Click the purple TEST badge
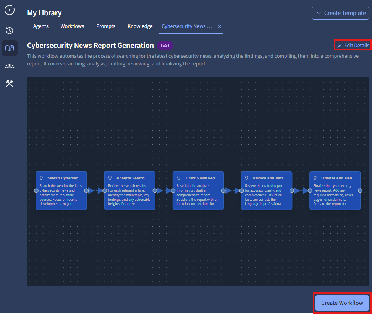 point(165,46)
